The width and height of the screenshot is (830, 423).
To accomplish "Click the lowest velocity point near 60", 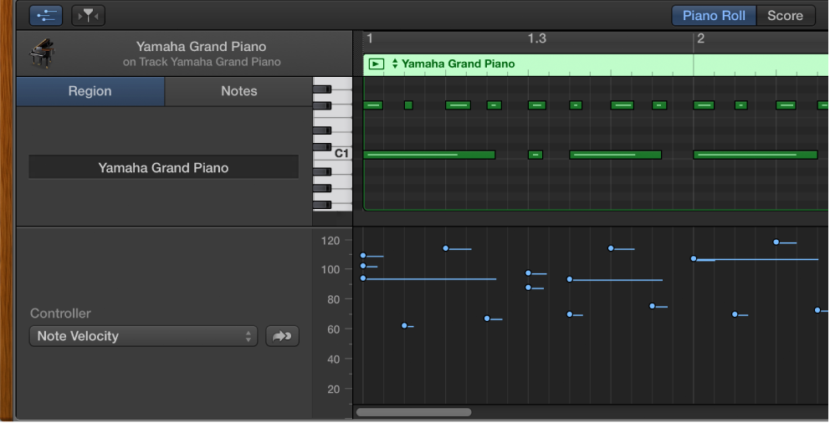I will click(404, 326).
